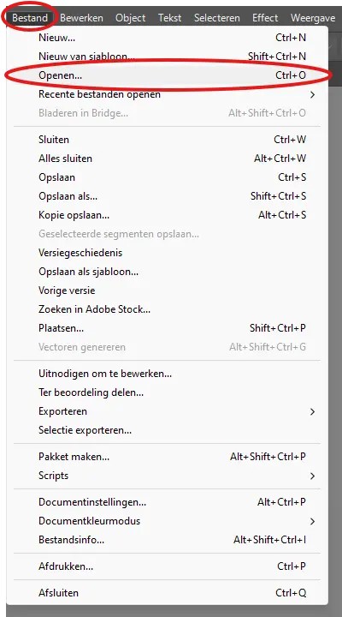Open the Object menu
Screen dimensions: 342x617
click(130, 18)
